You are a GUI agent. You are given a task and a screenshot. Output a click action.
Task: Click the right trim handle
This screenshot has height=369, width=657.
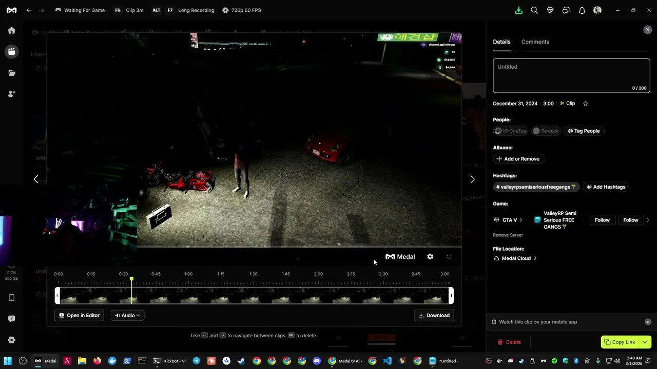tap(451, 296)
